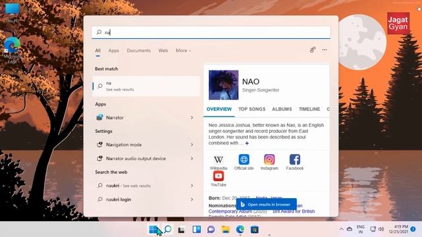Click the OneDrive cloud tray icon
Screen dimensions: 422x237
click(x=349, y=229)
